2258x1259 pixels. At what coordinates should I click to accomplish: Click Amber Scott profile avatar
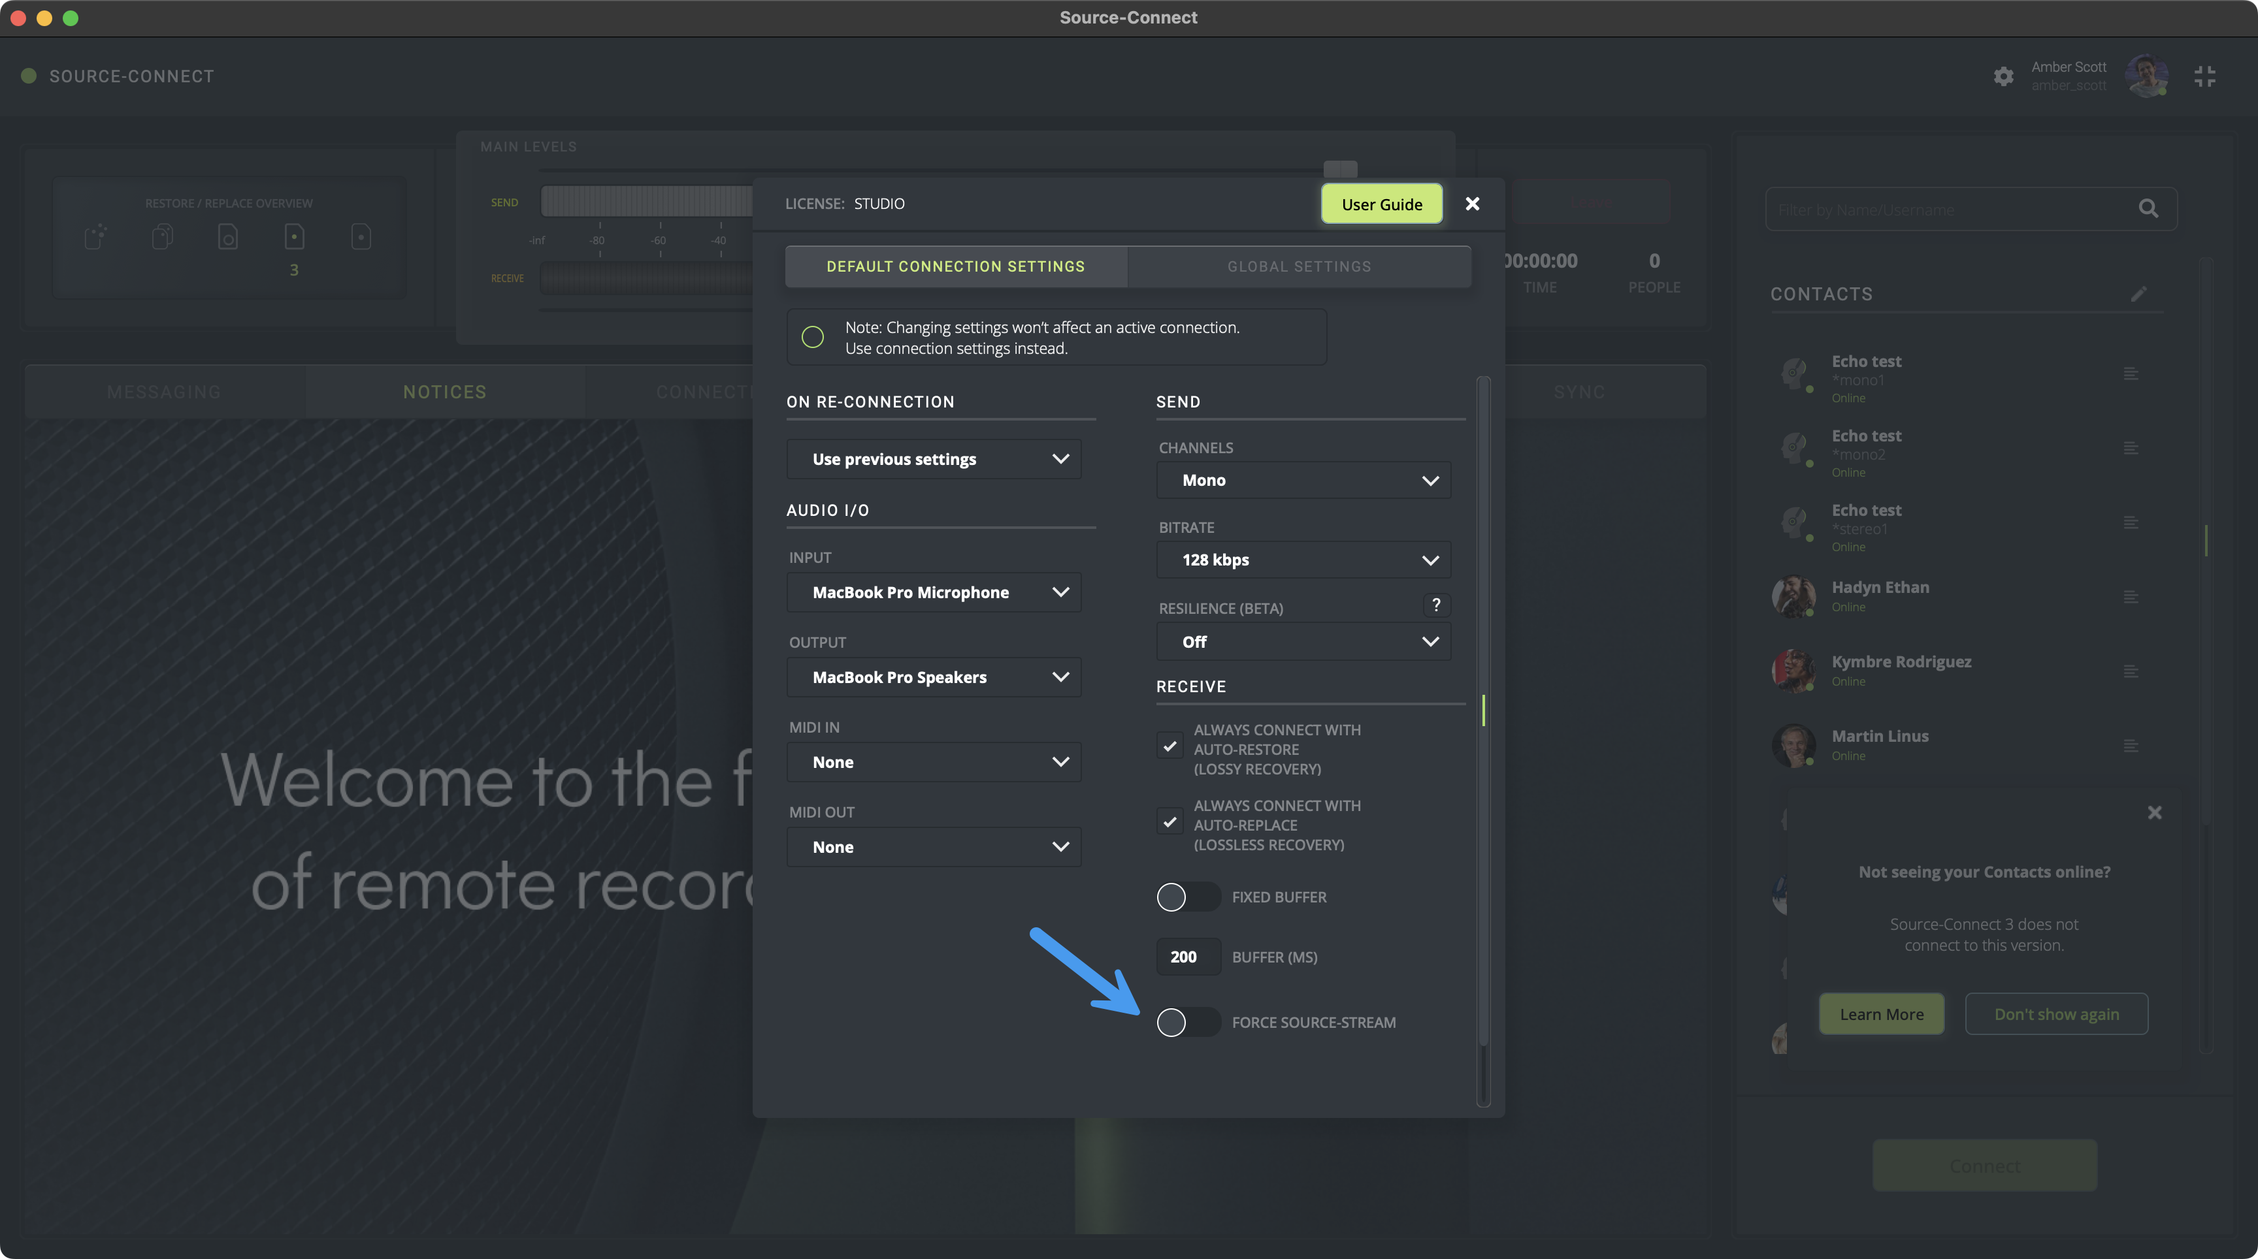[x=2146, y=76]
